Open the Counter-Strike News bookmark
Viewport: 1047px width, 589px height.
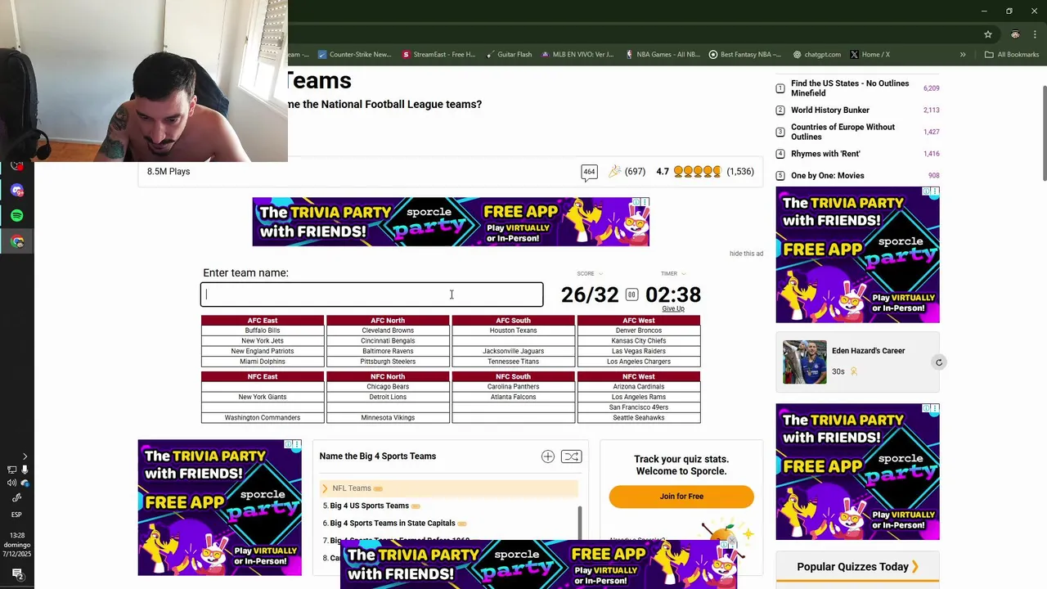355,55
